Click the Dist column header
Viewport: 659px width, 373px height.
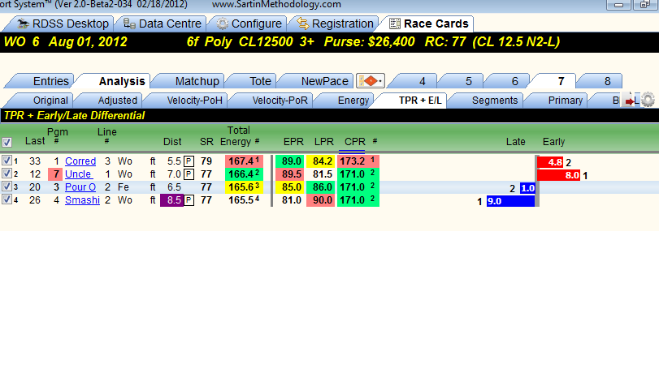[172, 142]
